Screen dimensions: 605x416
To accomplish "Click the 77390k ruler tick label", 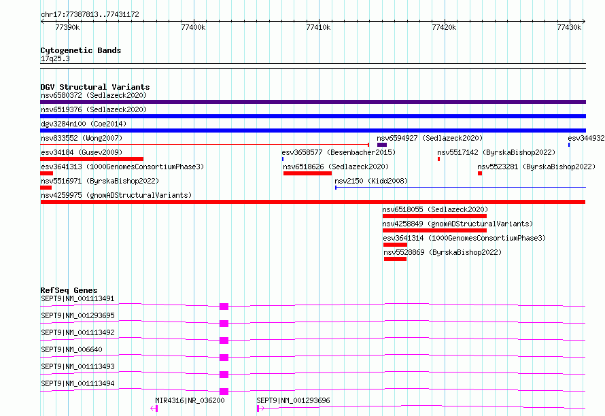I will [67, 27].
